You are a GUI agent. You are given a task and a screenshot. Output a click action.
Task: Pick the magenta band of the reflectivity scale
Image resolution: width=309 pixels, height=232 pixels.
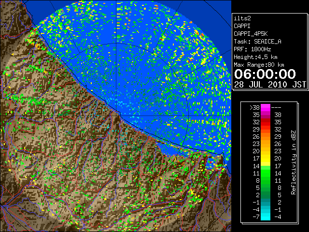pyautogui.click(x=266, y=108)
